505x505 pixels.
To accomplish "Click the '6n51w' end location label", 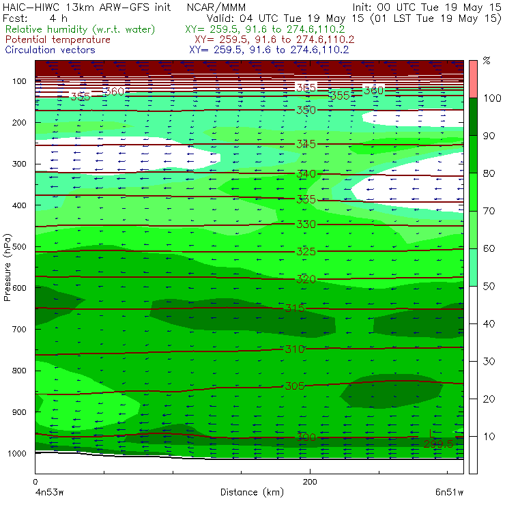I will coord(449,493).
